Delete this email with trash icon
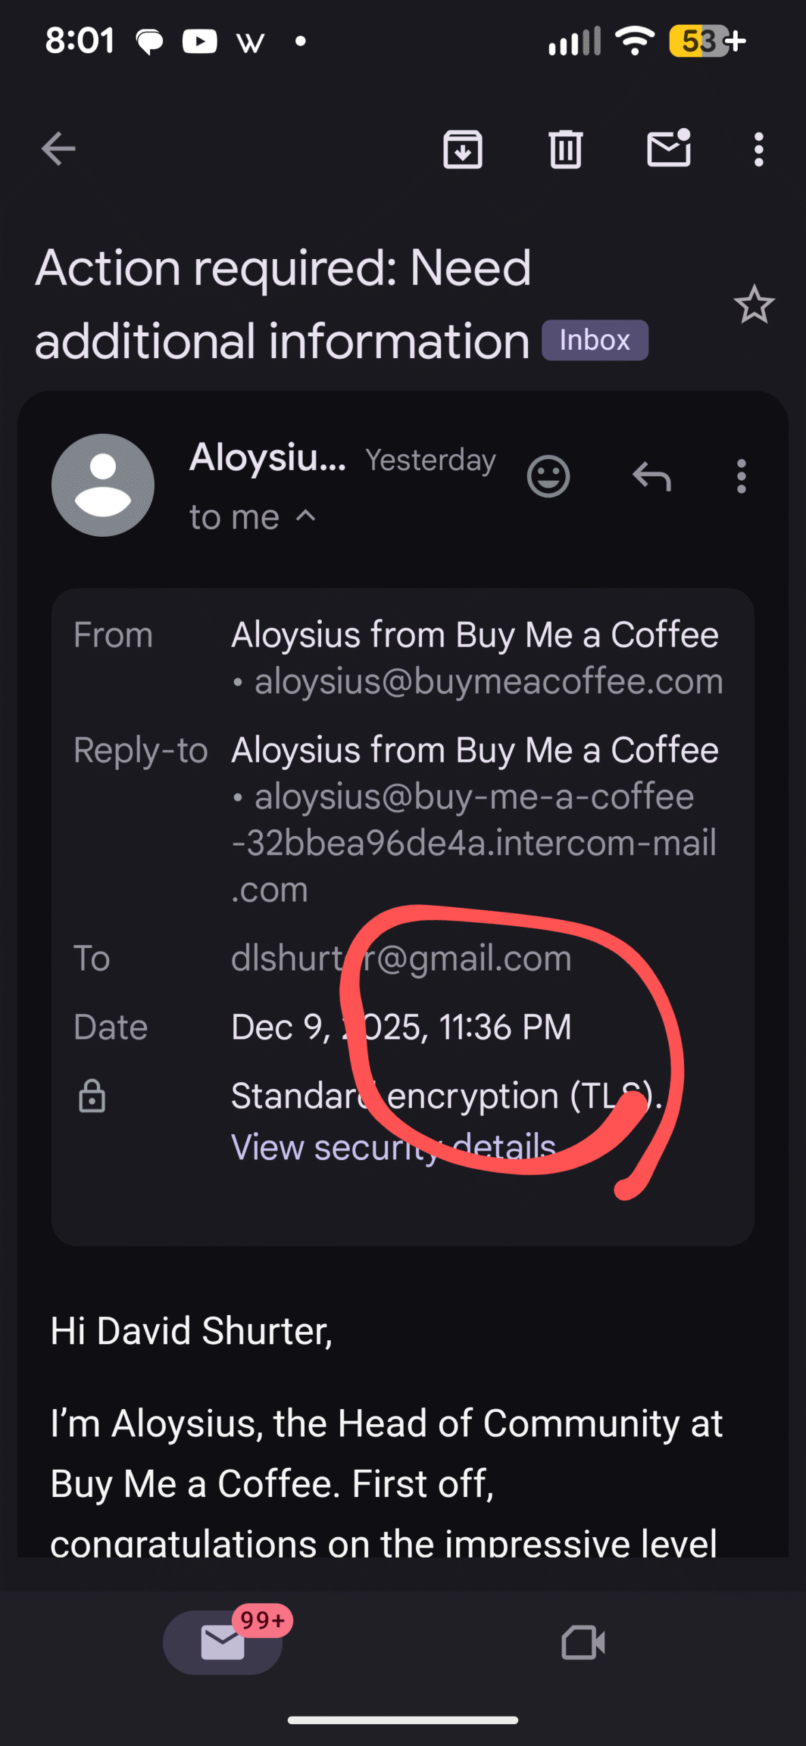Image resolution: width=806 pixels, height=1746 pixels. pyautogui.click(x=565, y=149)
